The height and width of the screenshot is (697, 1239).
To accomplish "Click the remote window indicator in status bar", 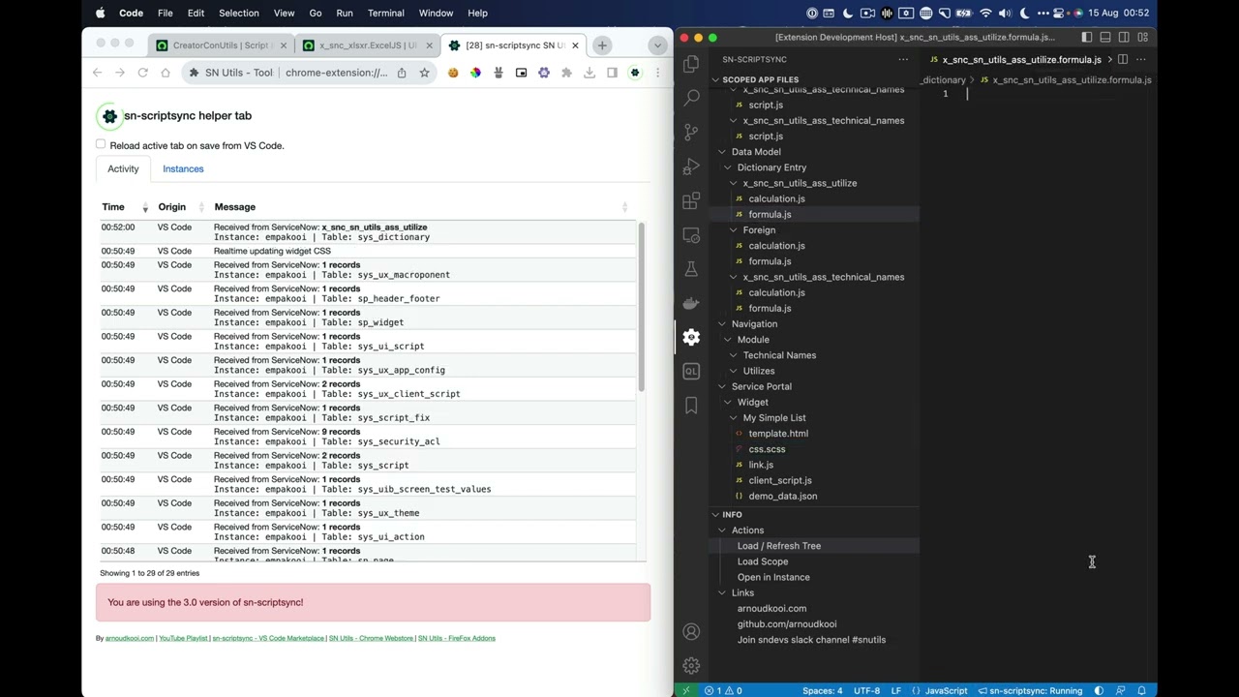I will [686, 690].
